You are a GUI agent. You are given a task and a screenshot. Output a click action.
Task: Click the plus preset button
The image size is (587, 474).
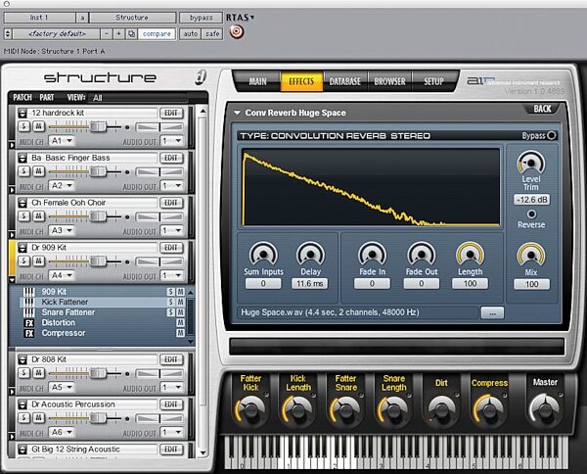118,33
